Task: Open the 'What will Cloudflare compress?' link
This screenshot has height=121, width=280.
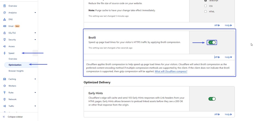Action: [x=171, y=71]
